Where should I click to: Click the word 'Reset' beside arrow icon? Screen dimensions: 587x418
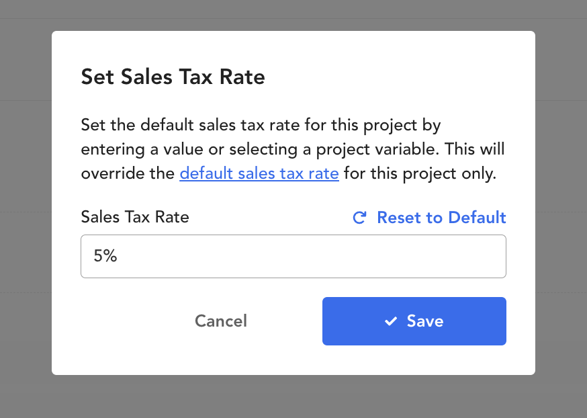[399, 218]
